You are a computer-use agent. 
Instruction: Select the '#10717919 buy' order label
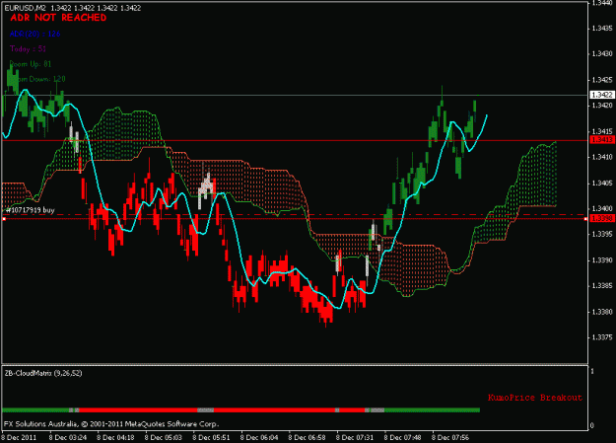31,210
